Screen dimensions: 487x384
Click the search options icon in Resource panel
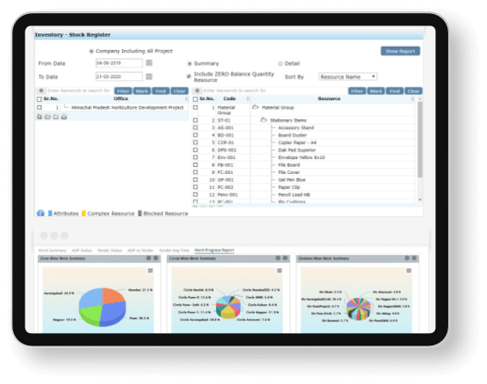(x=197, y=91)
